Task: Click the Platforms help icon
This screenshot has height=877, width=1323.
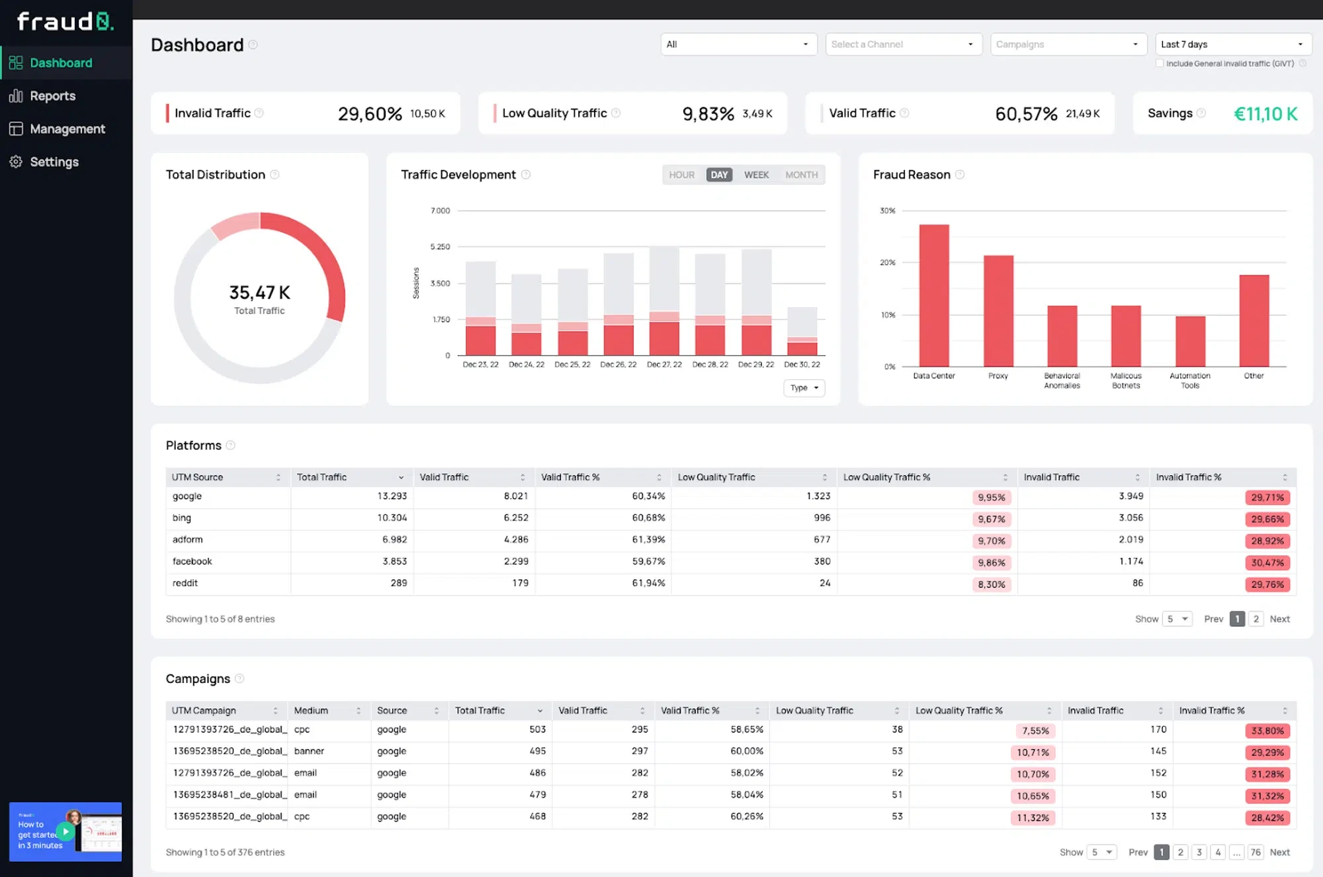Action: pos(231,445)
